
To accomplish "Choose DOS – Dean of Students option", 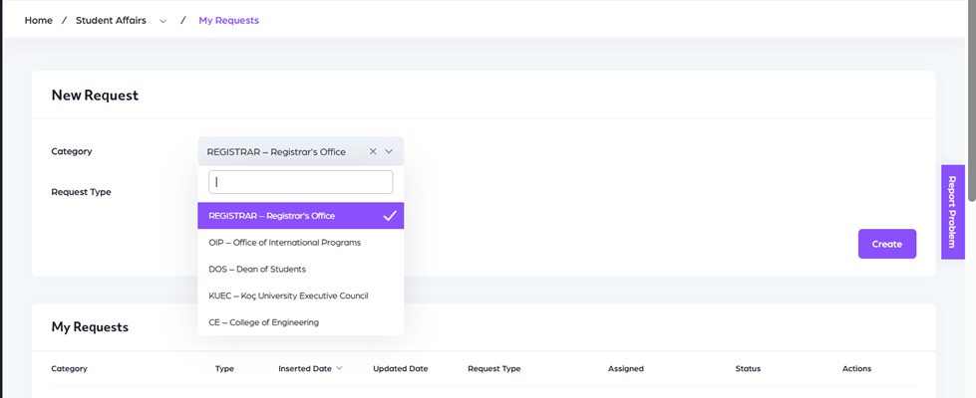I will click(257, 269).
